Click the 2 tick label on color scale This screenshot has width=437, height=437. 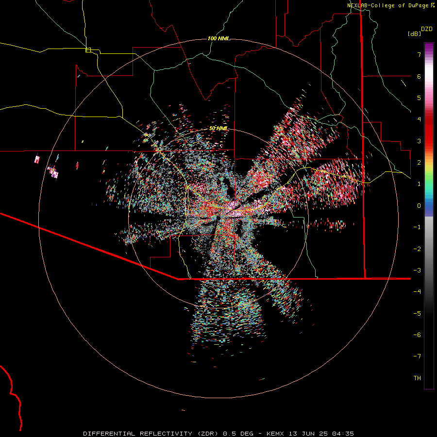419,163
